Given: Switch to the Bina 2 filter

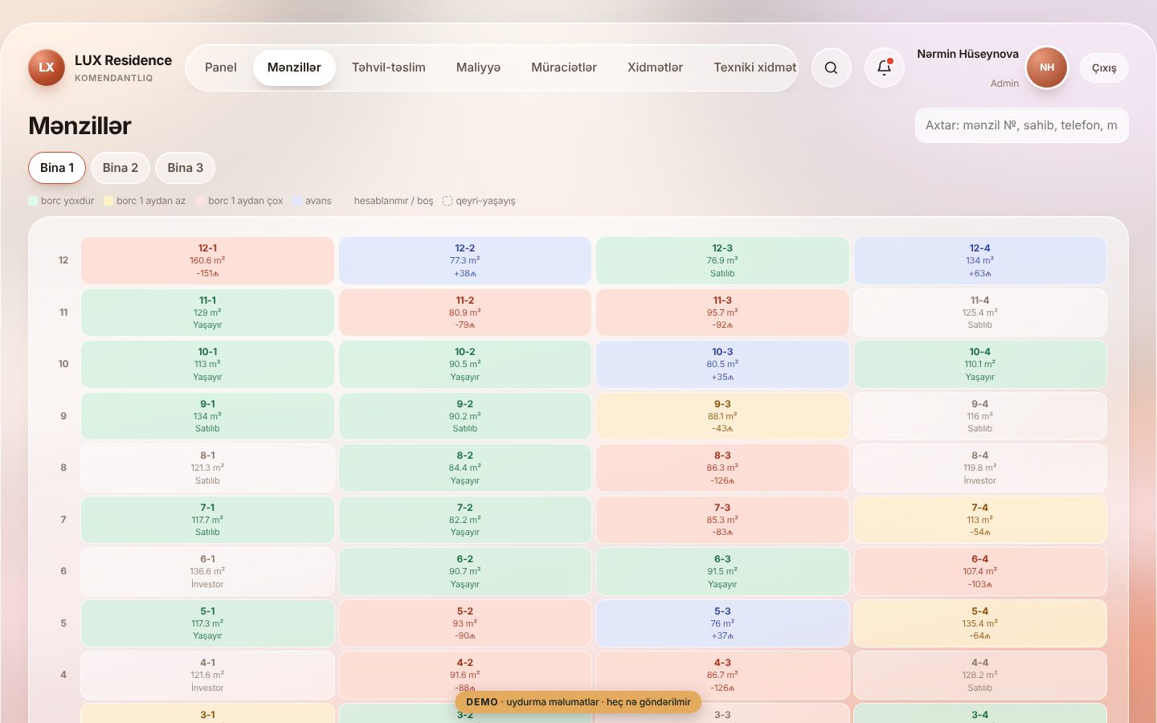Looking at the screenshot, I should pos(121,168).
